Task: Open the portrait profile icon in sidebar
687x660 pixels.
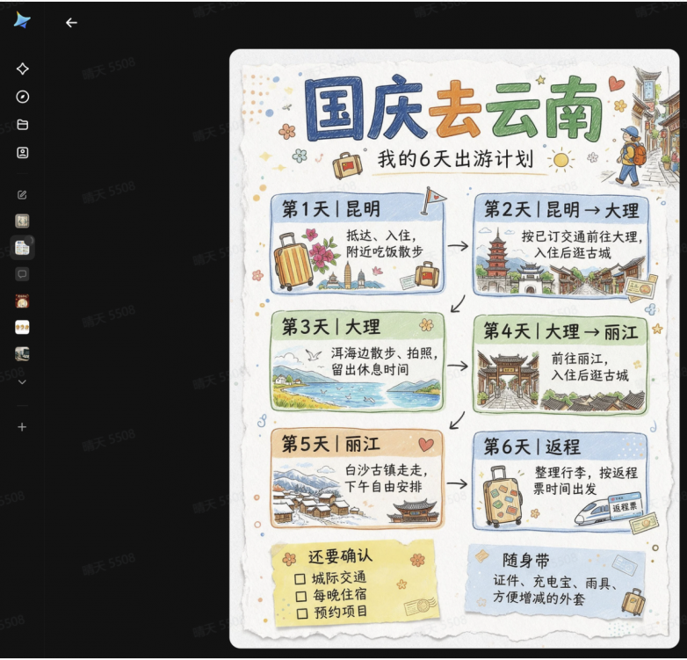Action: click(22, 153)
